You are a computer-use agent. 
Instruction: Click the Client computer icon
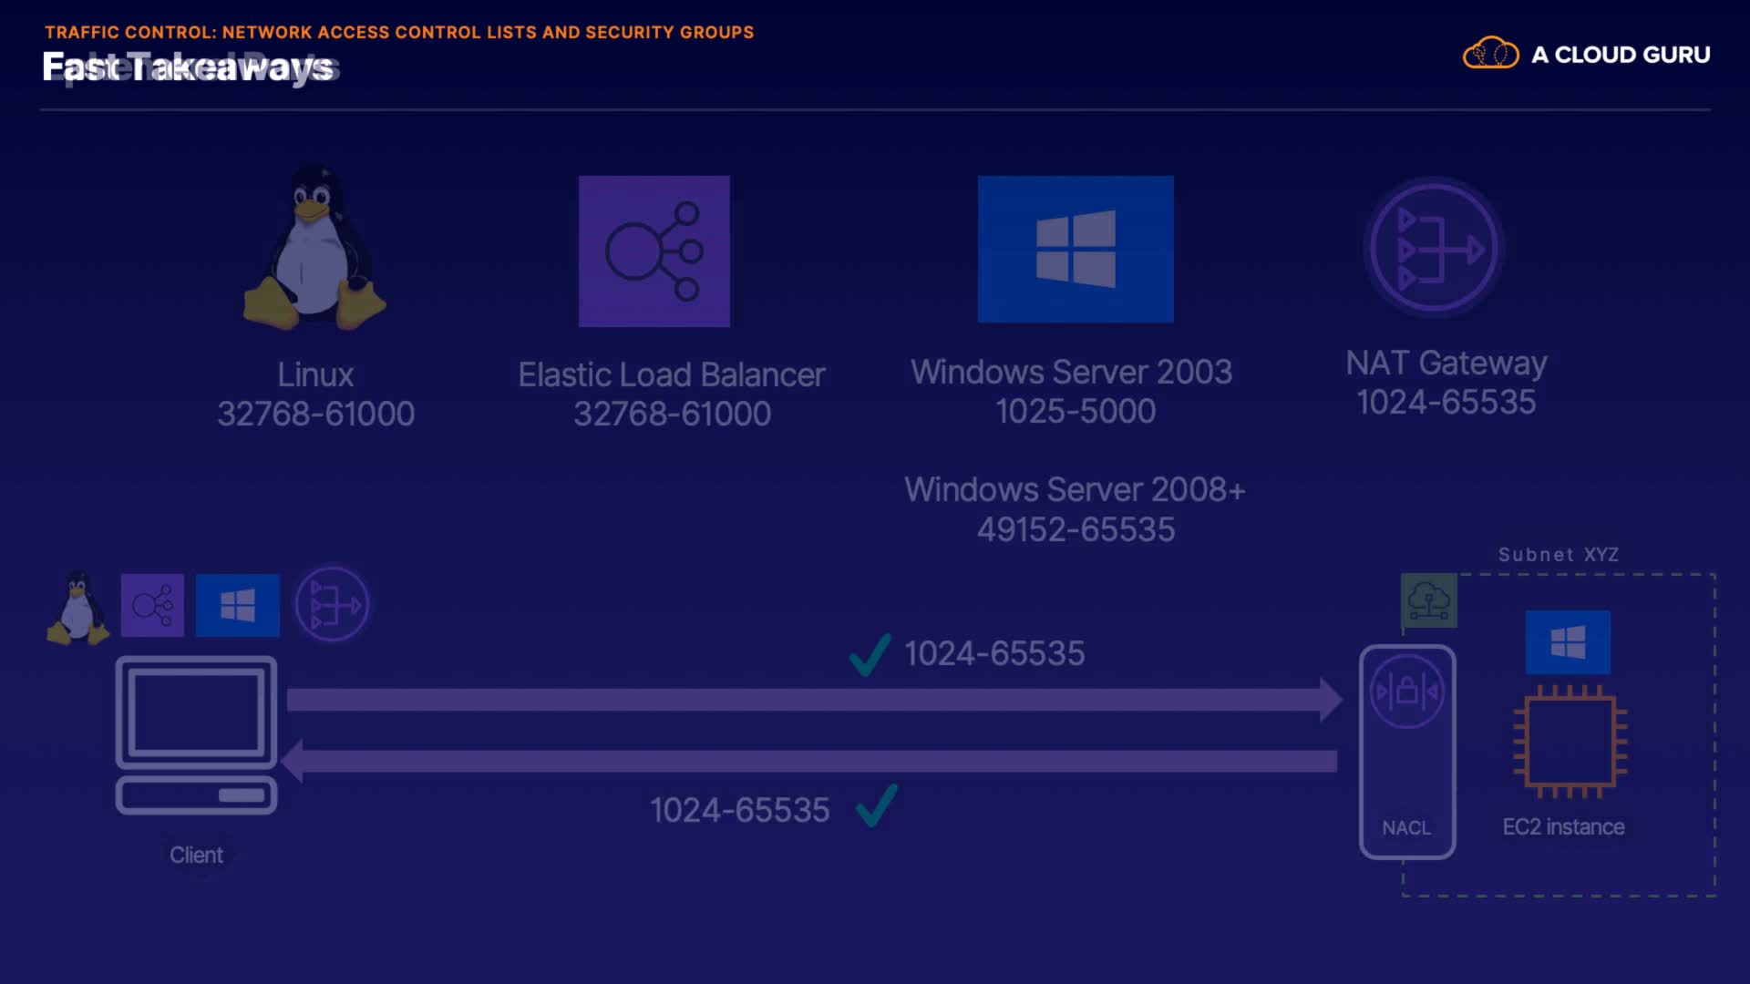point(196,734)
